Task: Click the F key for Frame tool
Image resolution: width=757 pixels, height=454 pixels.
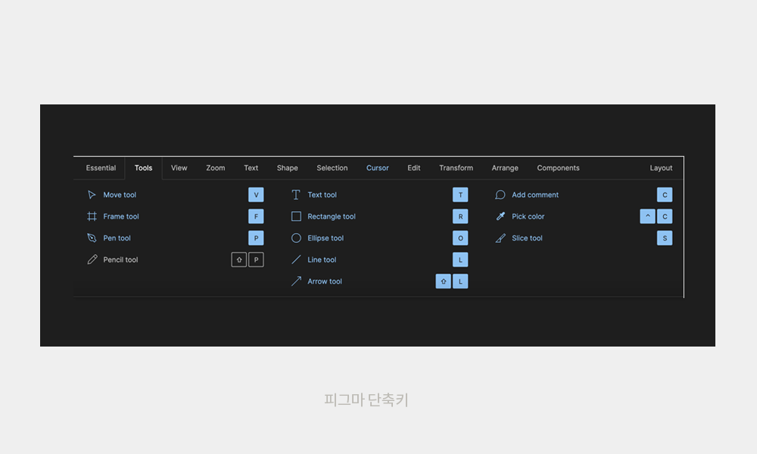Action: pos(256,216)
